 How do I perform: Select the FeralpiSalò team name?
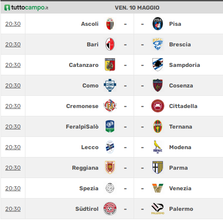[x=82, y=127]
